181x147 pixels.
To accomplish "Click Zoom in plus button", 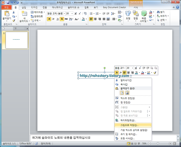I will point(170,143).
